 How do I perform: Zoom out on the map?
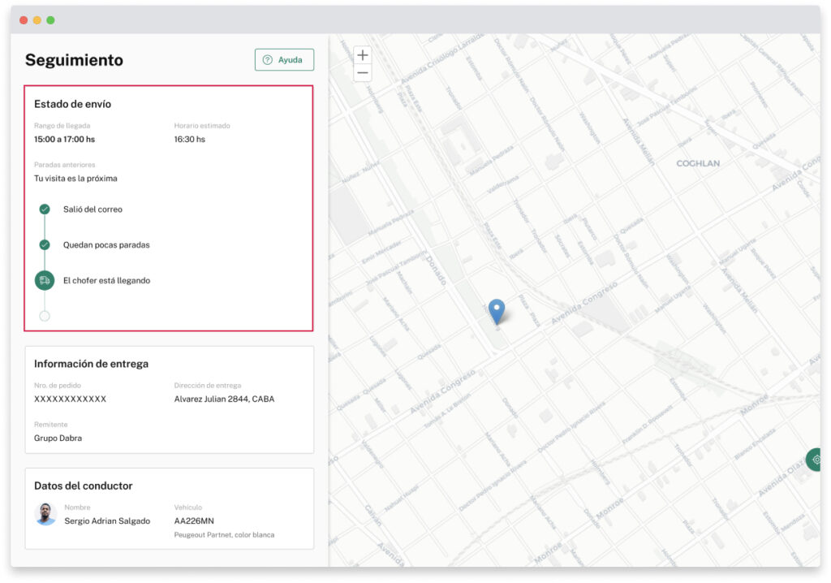(x=363, y=73)
